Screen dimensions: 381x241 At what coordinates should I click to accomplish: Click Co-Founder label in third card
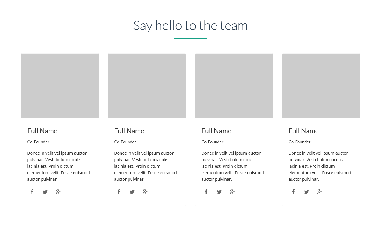[x=212, y=142]
